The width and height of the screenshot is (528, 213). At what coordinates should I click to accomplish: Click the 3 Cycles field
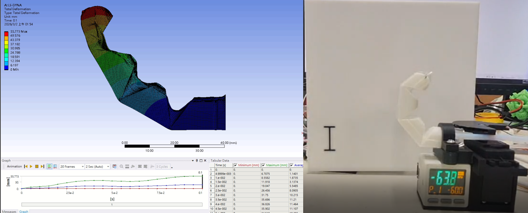163,166
